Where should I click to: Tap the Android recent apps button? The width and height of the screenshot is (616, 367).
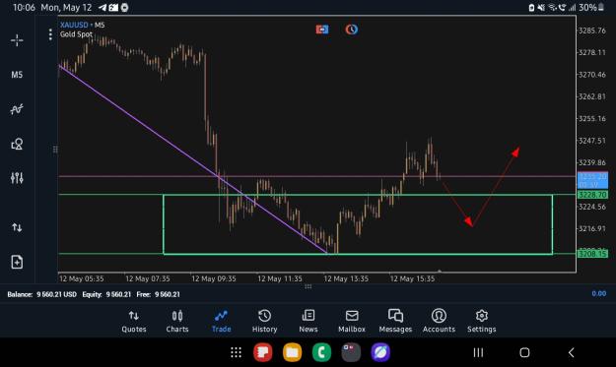click(478, 352)
